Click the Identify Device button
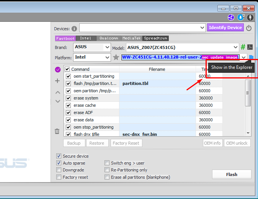Image resolution: width=258 pixels, height=199 pixels. tap(225, 28)
